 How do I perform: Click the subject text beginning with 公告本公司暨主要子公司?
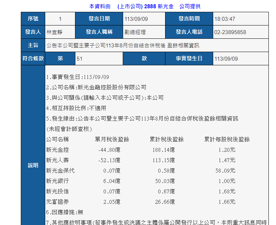pyautogui.click(x=123, y=46)
